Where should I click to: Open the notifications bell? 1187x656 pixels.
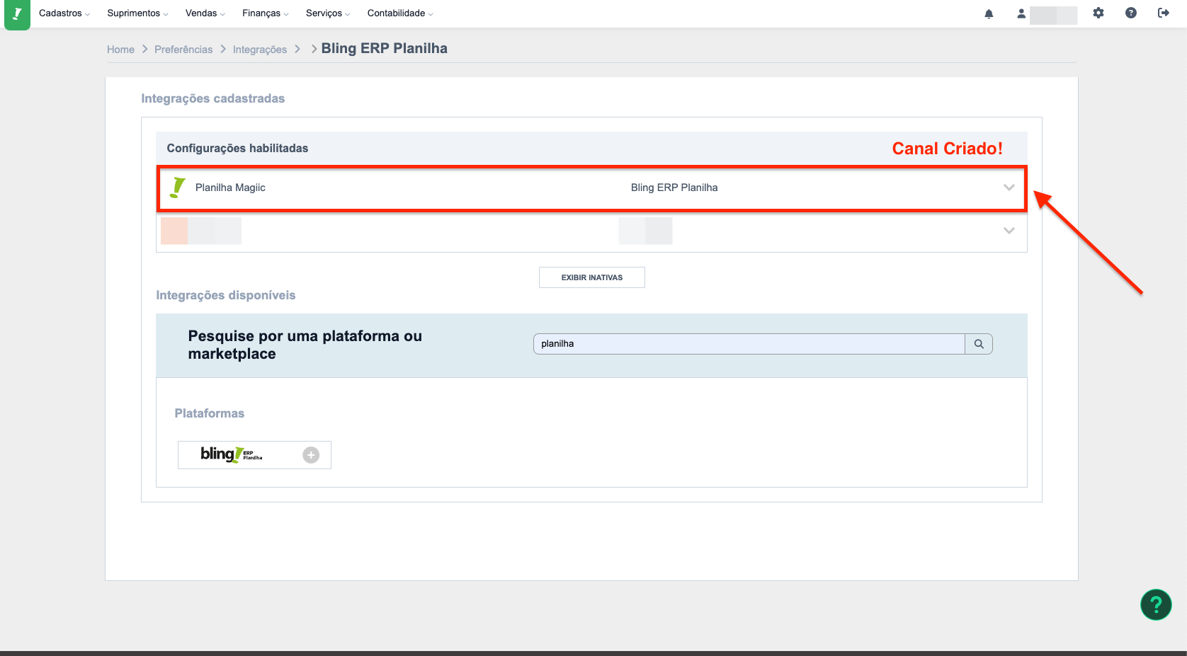(x=989, y=13)
